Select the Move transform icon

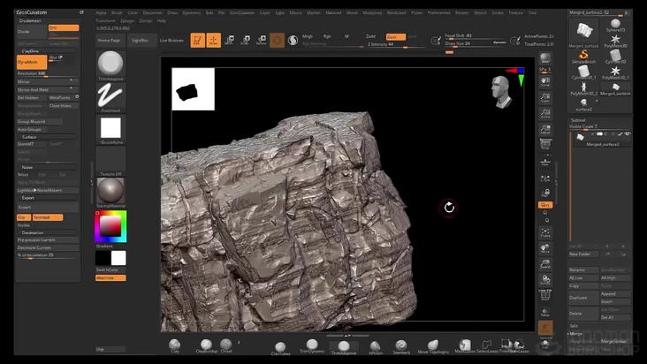[x=230, y=40]
